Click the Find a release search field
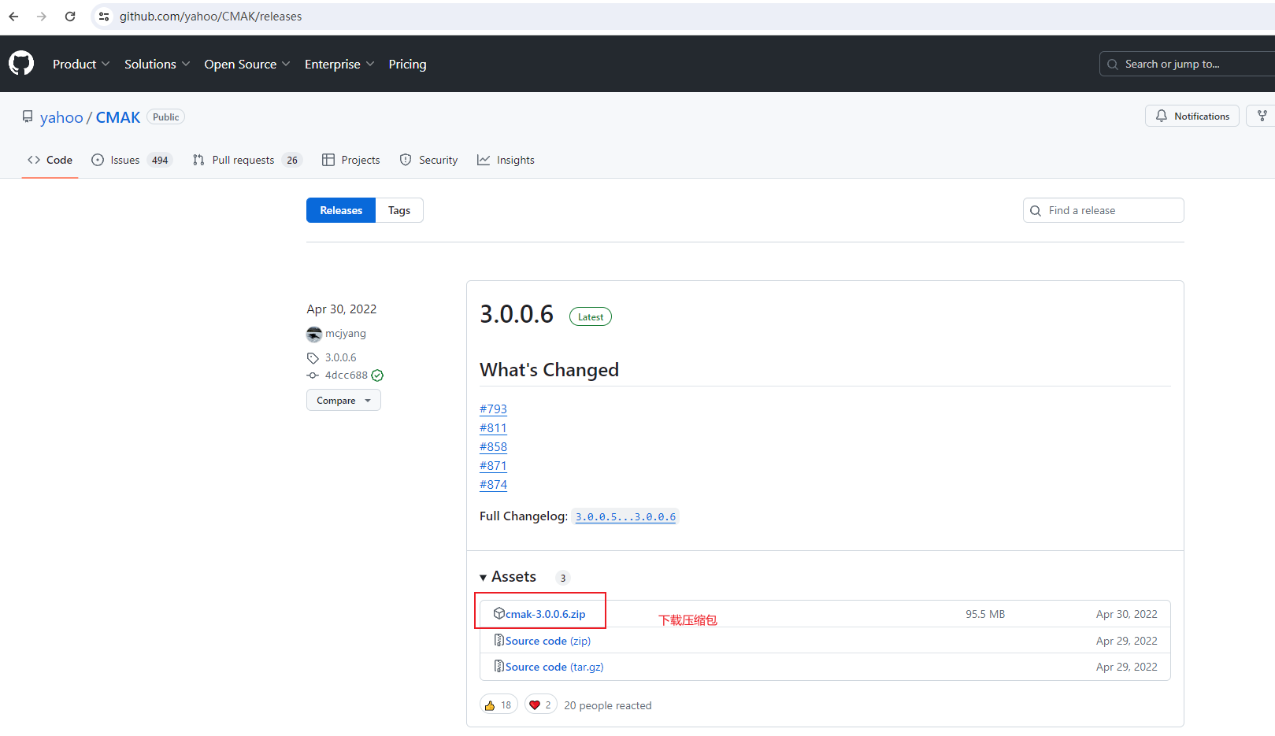The height and width of the screenshot is (736, 1275). pyautogui.click(x=1103, y=210)
